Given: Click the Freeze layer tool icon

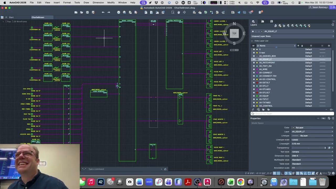Looking at the screenshot, I should 297,26.
